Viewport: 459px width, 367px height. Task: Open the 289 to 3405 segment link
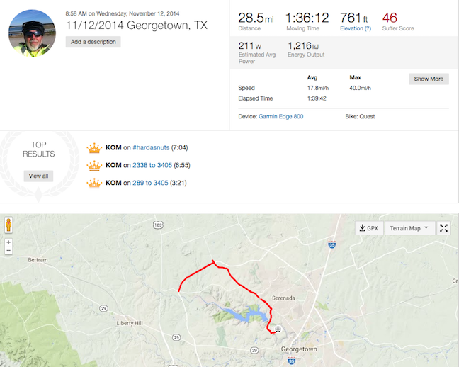coord(150,183)
